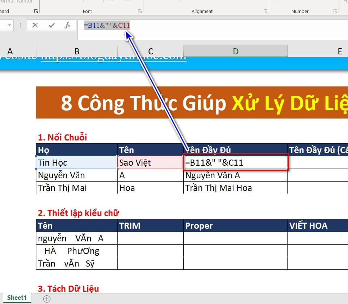Click '1. Nối Chuỗi' section heading
The image size is (348, 304).
62,137
